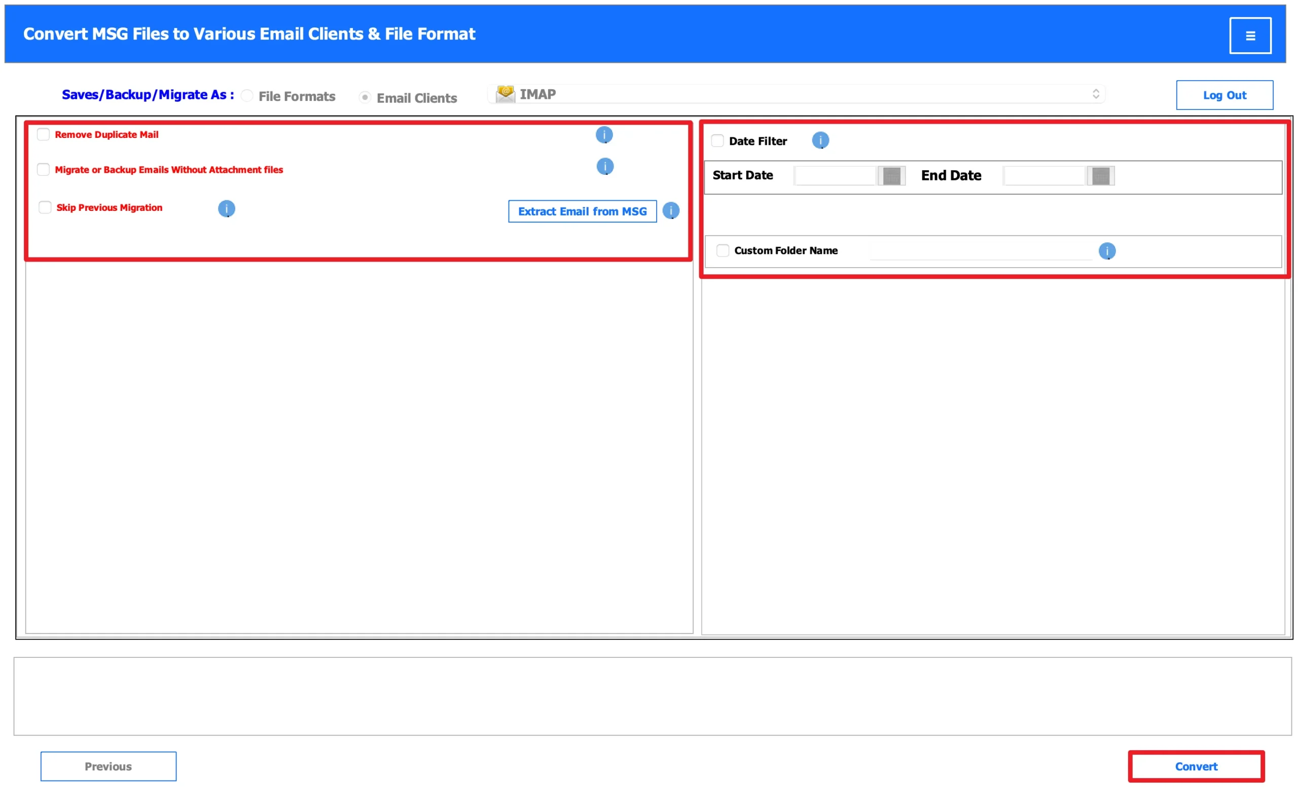
Task: Click info icon beside Extract Email from MSG
Action: coord(671,211)
